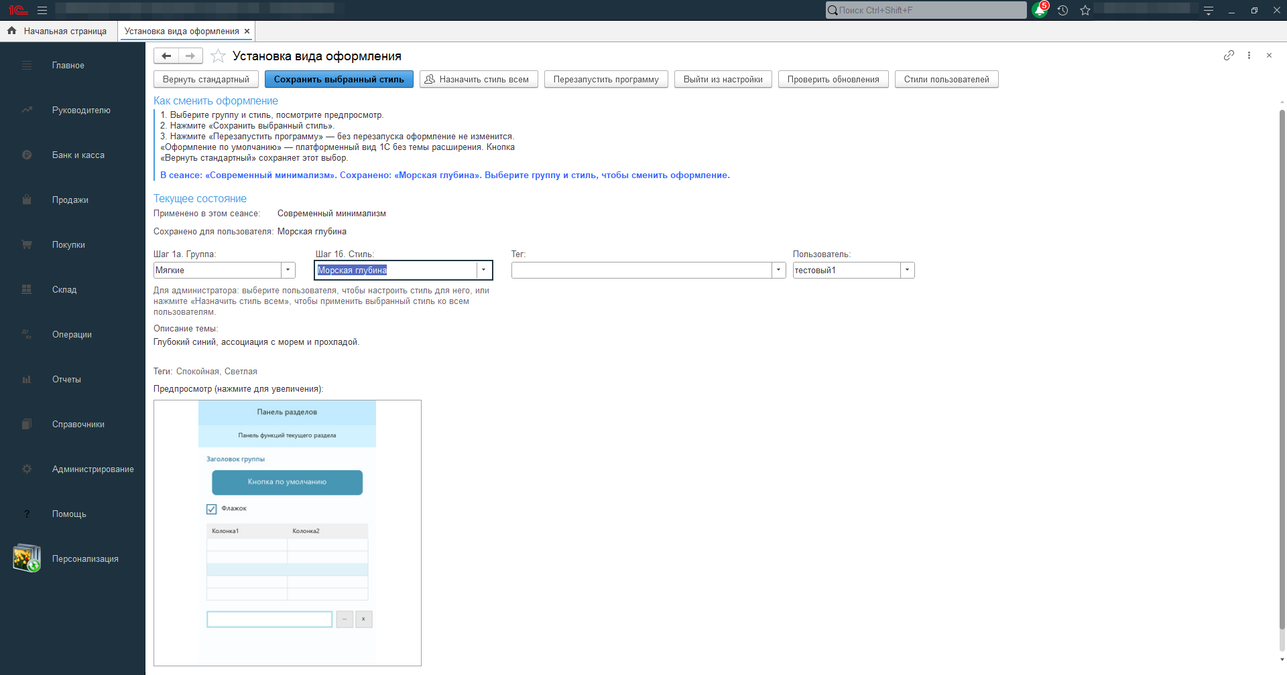The width and height of the screenshot is (1287, 675).
Task: Open Администрирование section label
Action: tap(93, 469)
